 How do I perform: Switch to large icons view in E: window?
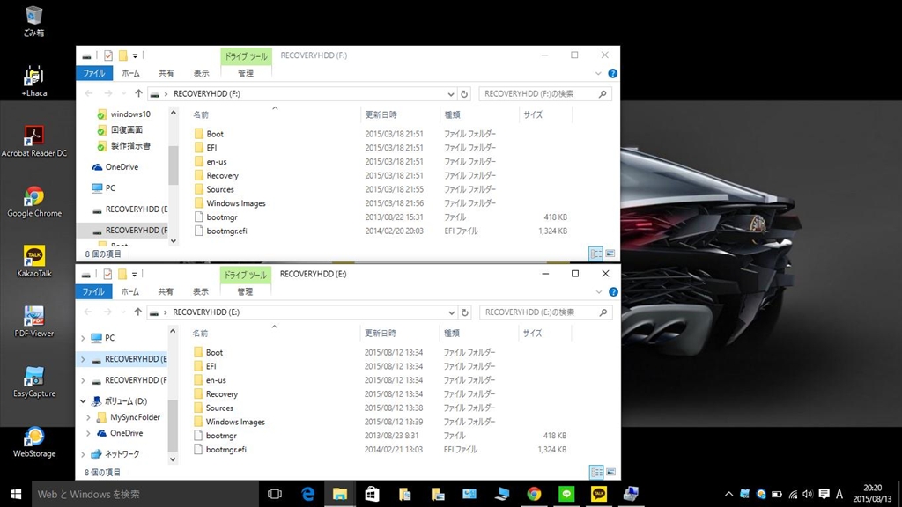click(611, 472)
